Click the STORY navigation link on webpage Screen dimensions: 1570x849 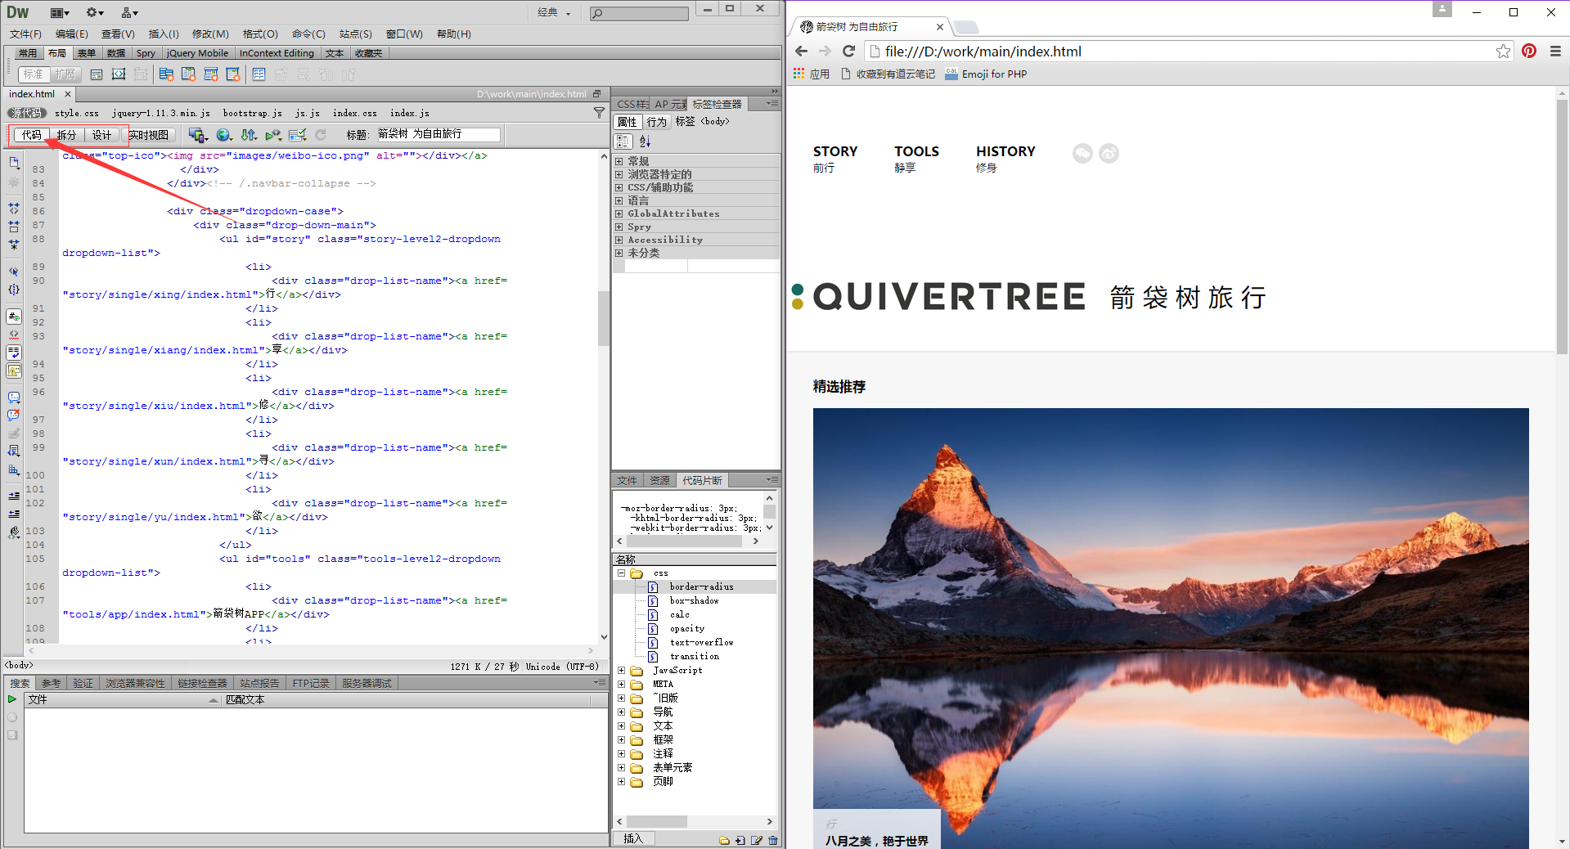coord(834,151)
